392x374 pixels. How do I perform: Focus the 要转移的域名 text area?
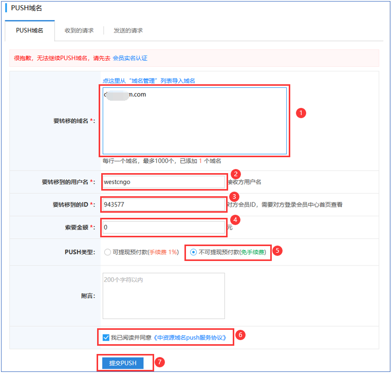(x=195, y=121)
